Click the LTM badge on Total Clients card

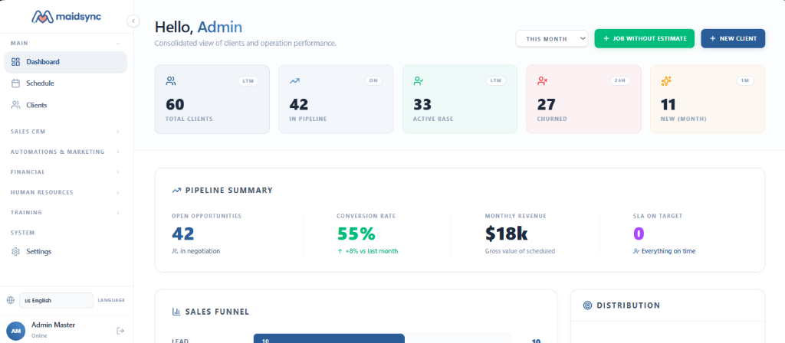point(248,81)
